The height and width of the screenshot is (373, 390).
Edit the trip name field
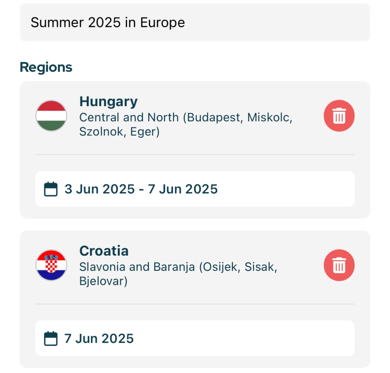pos(108,22)
